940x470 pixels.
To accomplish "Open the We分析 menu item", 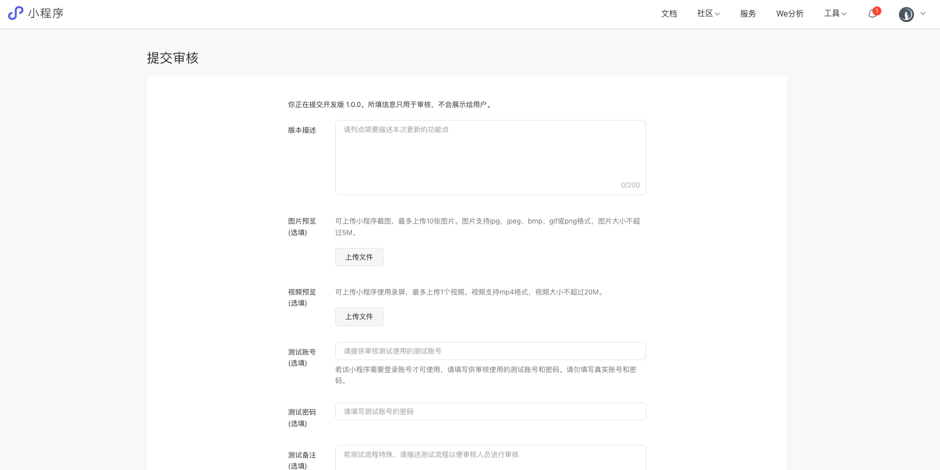I will (x=790, y=13).
